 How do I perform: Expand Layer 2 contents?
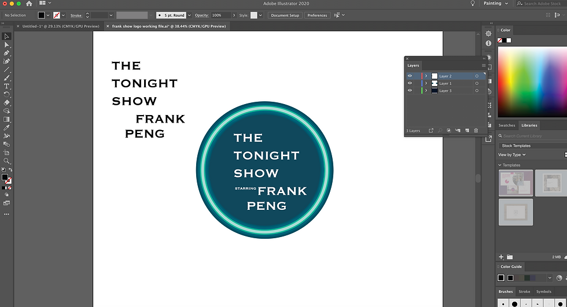426,76
